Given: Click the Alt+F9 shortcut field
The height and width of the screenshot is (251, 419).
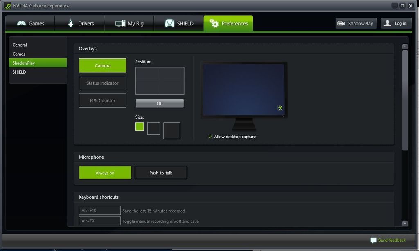Looking at the screenshot, I should tap(100, 221).
